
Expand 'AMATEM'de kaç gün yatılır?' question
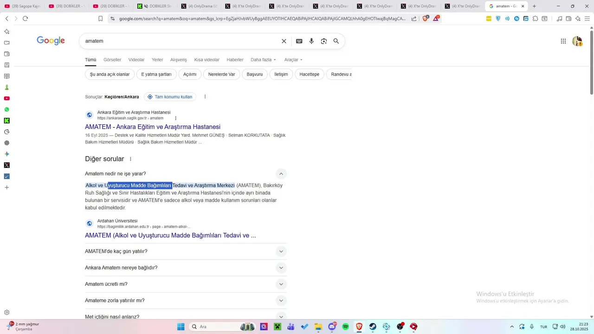point(281,251)
